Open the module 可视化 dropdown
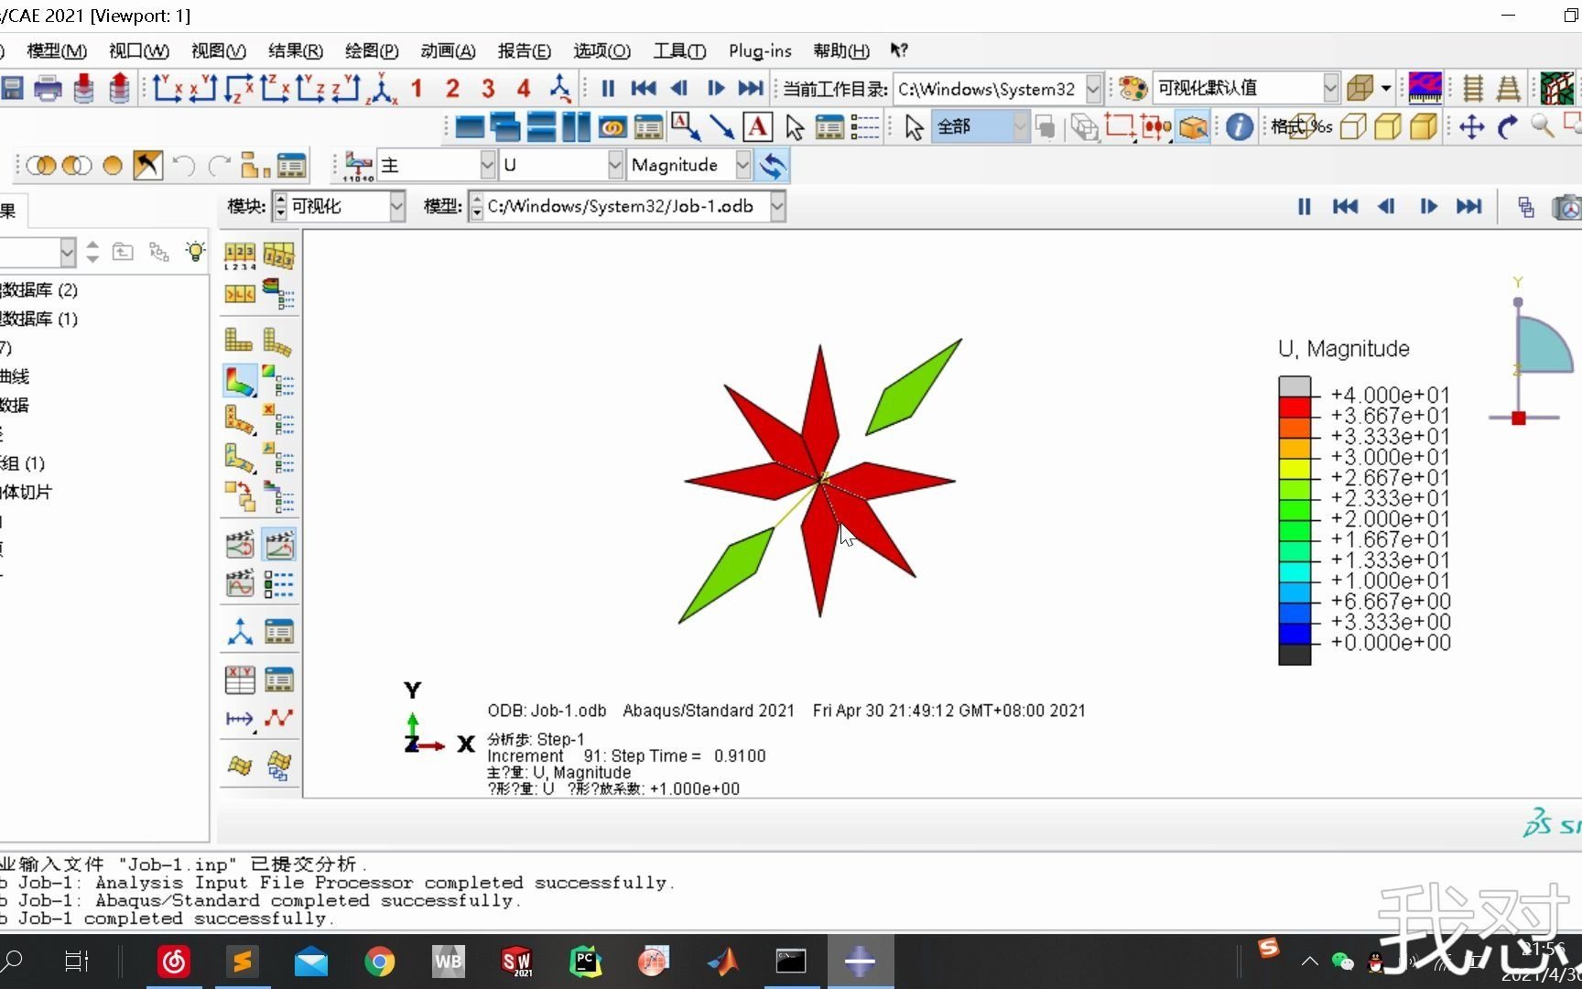This screenshot has width=1582, height=989. pyautogui.click(x=396, y=207)
